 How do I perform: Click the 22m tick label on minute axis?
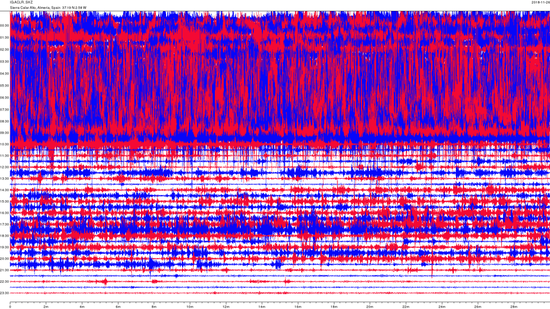click(x=406, y=307)
